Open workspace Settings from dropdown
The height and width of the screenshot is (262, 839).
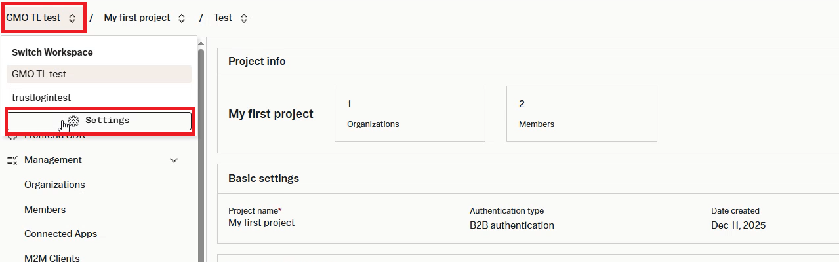click(x=99, y=121)
